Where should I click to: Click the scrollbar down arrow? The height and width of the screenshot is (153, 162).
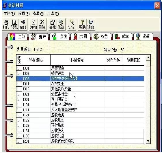[148, 141]
